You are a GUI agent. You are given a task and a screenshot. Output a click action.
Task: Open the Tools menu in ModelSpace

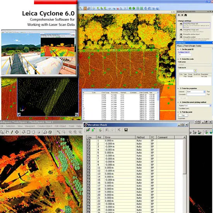click(71, 126)
